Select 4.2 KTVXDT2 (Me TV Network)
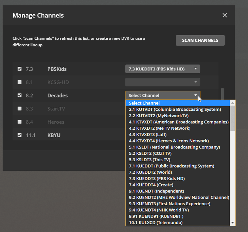This screenshot has width=248, height=232. click(178, 128)
